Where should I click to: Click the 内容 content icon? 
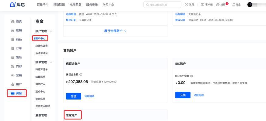(x=12, y=66)
